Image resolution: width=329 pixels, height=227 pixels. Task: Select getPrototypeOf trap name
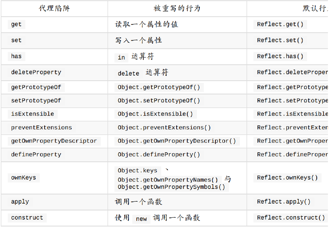click(x=36, y=87)
